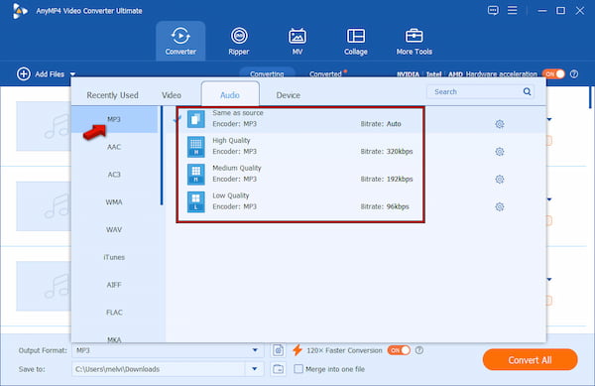Click the Convert All button
The height and width of the screenshot is (386, 595).
[x=531, y=360]
